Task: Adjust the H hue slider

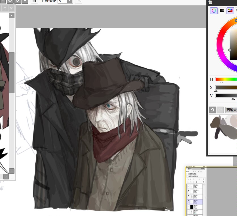Action: click(x=226, y=79)
